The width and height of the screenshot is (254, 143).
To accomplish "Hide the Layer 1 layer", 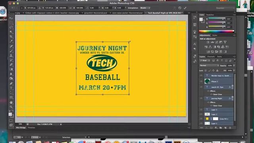I will click(201, 124).
